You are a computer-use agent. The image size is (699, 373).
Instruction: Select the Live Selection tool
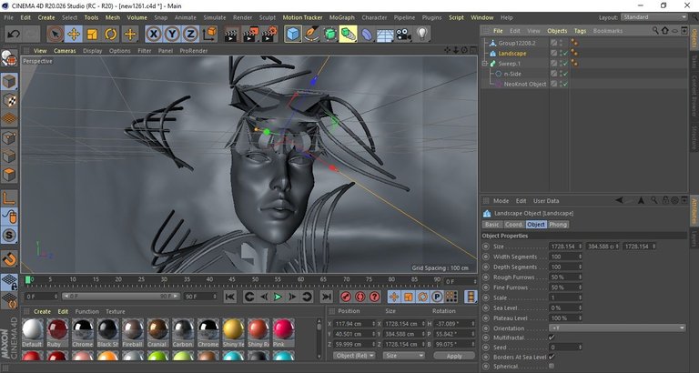click(56, 34)
